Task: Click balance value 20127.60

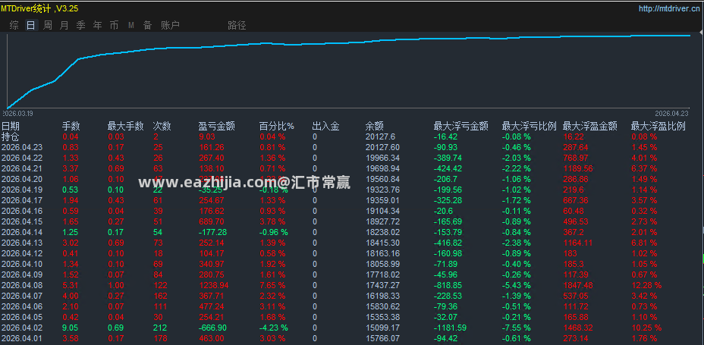Action: [382, 147]
